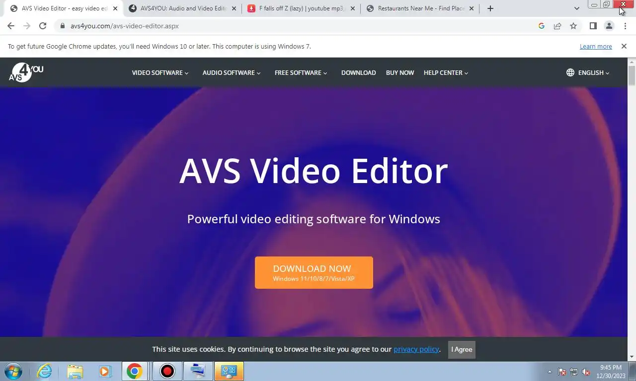
Task: Click the Action Center flag icon
Action: [562, 372]
